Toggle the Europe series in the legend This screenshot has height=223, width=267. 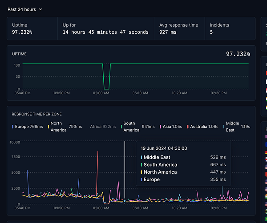pyautogui.click(x=28, y=127)
